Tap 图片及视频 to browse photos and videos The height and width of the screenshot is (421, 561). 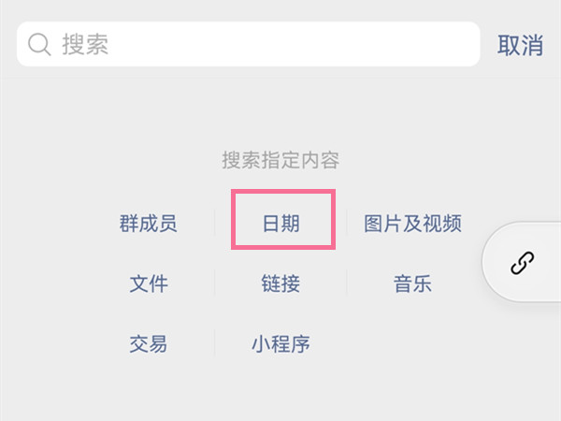click(412, 224)
